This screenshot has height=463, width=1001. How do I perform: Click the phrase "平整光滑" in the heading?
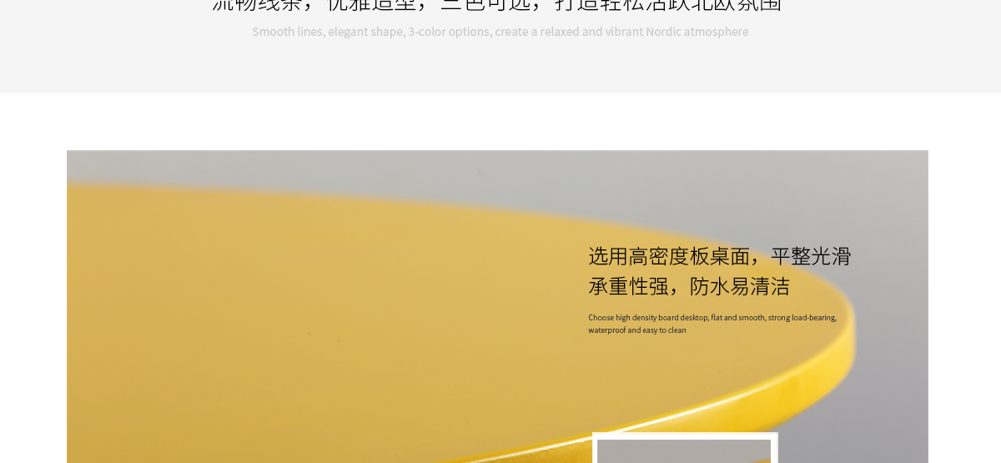[x=810, y=256]
